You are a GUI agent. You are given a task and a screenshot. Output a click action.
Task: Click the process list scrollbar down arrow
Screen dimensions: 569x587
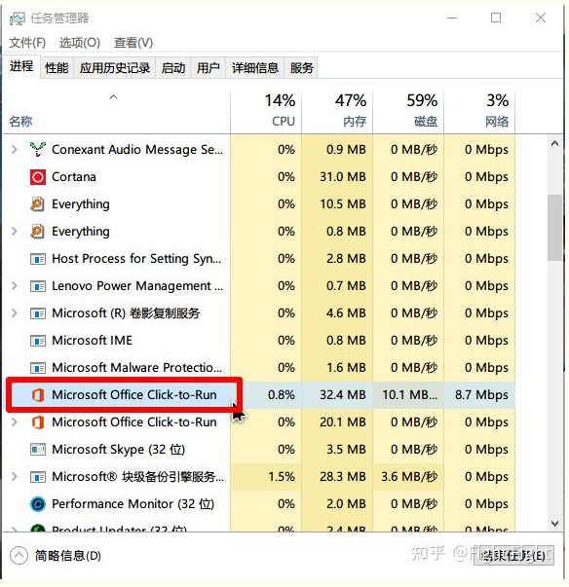(554, 524)
